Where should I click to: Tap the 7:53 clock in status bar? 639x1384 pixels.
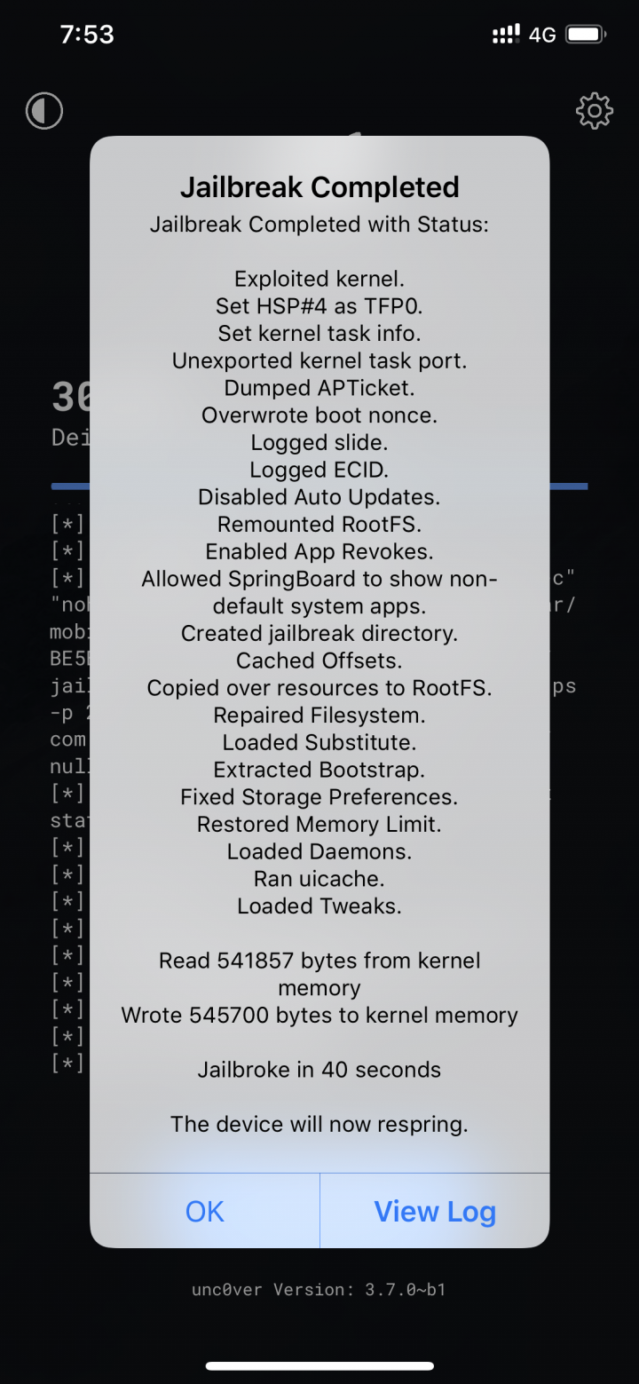[87, 35]
